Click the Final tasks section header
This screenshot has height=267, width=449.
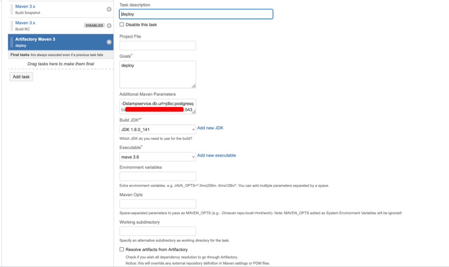point(61,55)
